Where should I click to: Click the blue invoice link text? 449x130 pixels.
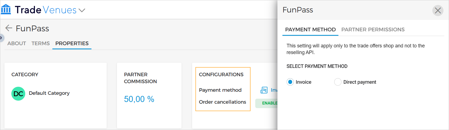pos(274,90)
